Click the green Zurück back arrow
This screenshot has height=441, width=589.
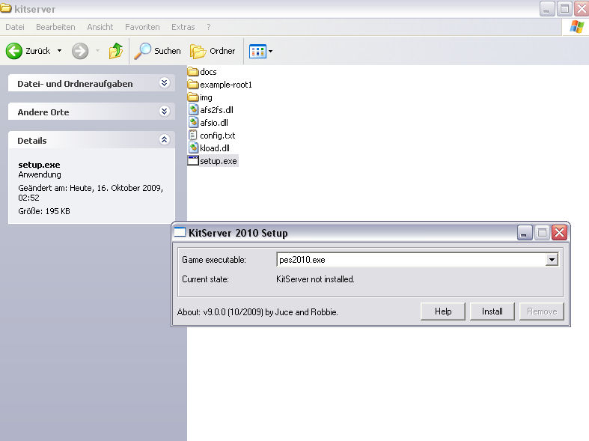14,51
